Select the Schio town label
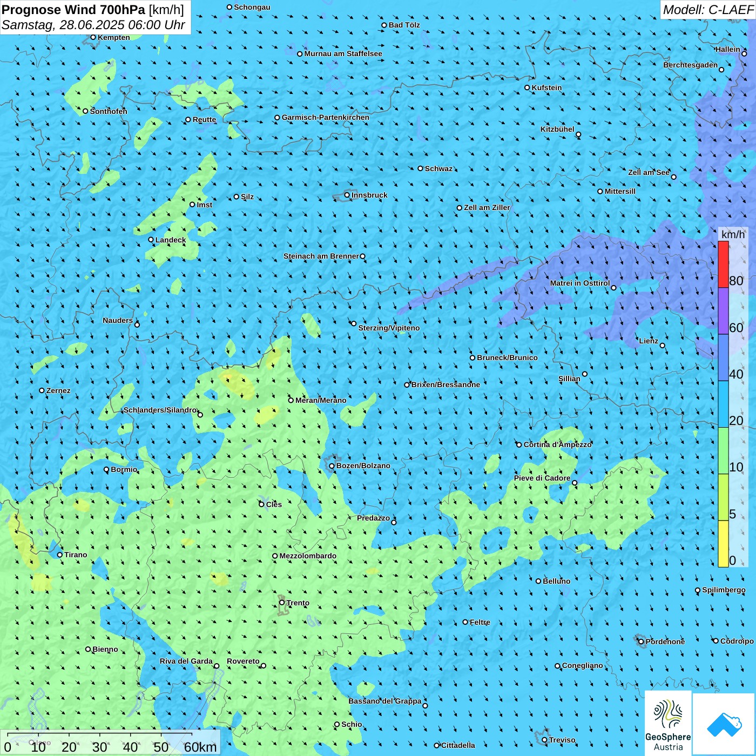 tap(352, 725)
